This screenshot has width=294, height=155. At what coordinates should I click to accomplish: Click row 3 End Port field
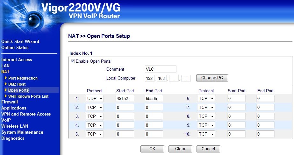154,116
